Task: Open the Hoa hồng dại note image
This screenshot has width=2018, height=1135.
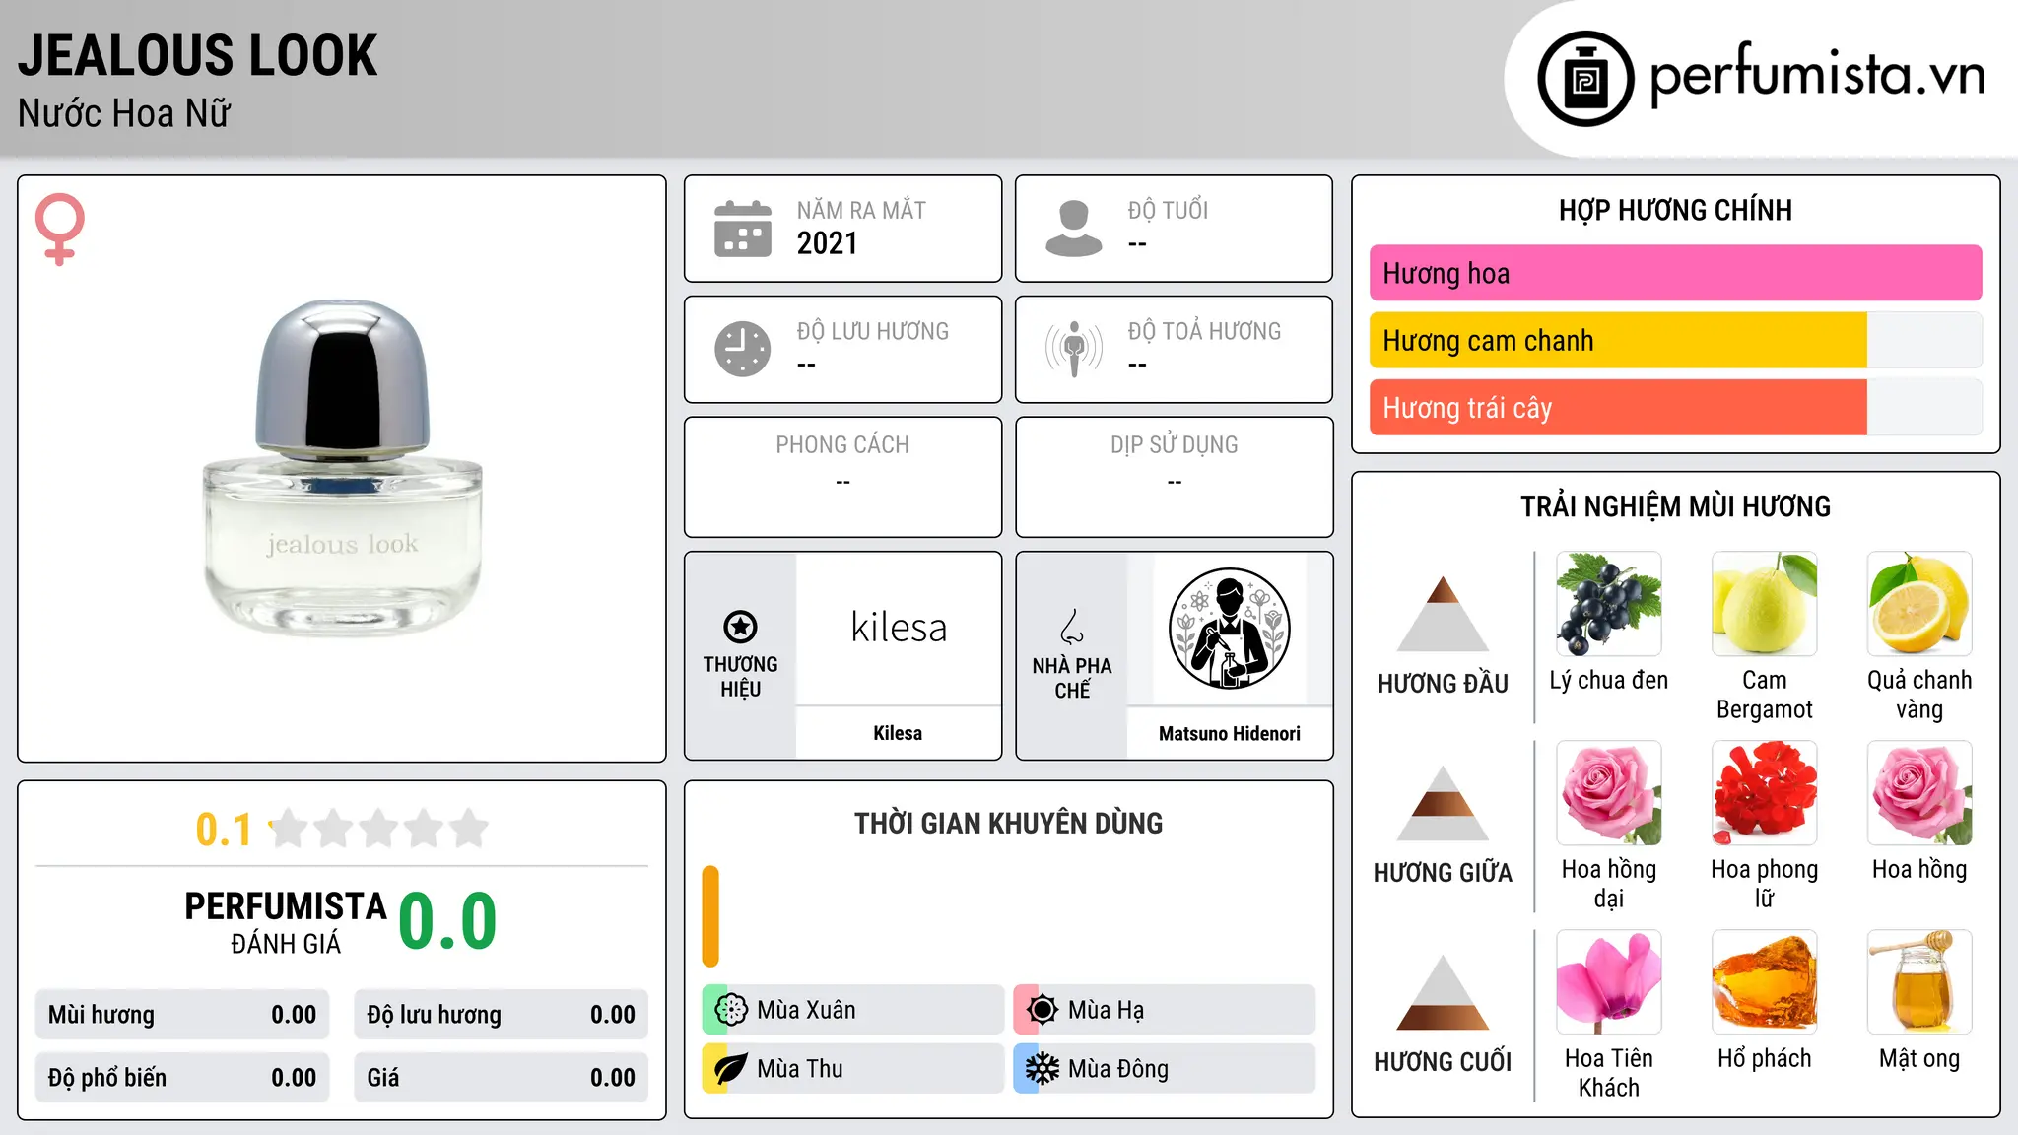Action: pyautogui.click(x=1609, y=793)
